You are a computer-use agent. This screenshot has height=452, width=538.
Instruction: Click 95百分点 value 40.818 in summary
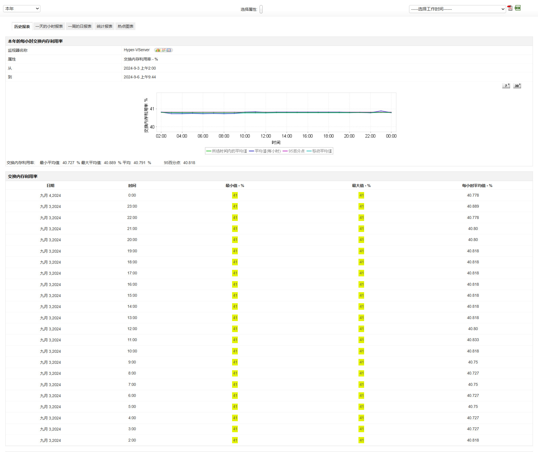click(189, 163)
